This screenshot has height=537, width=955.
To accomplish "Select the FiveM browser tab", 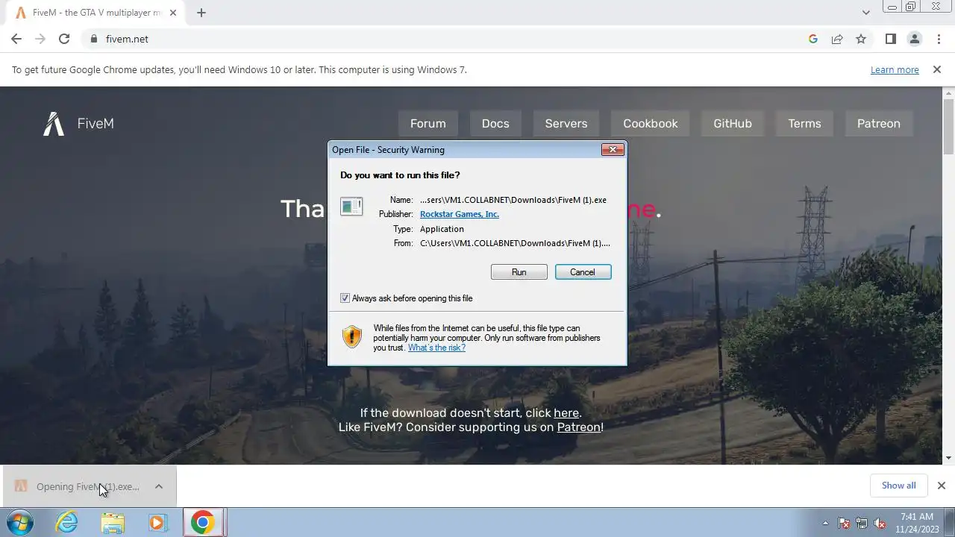I will [95, 13].
